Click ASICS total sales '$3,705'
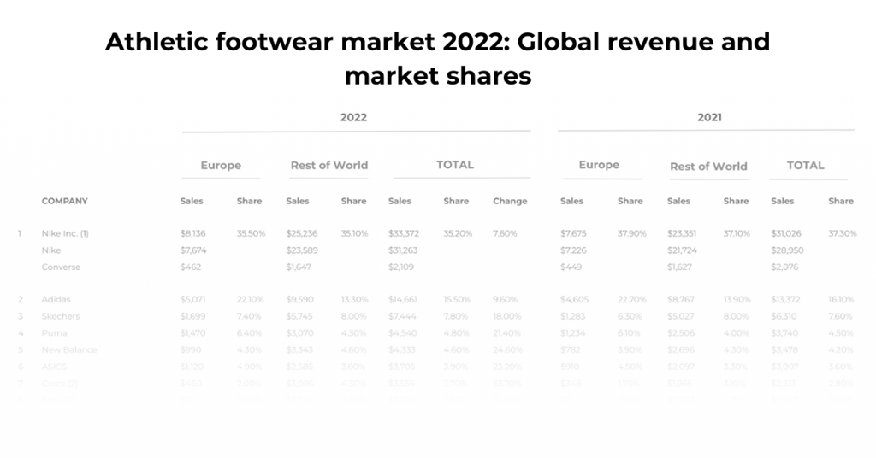 tap(402, 366)
